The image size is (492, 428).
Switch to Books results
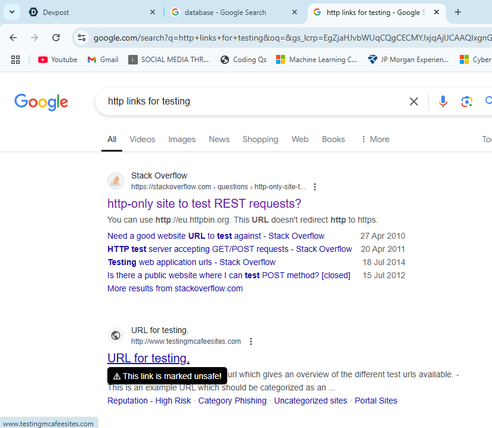333,140
